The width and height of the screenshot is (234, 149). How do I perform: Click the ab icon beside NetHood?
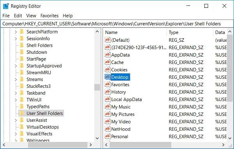click(108, 129)
